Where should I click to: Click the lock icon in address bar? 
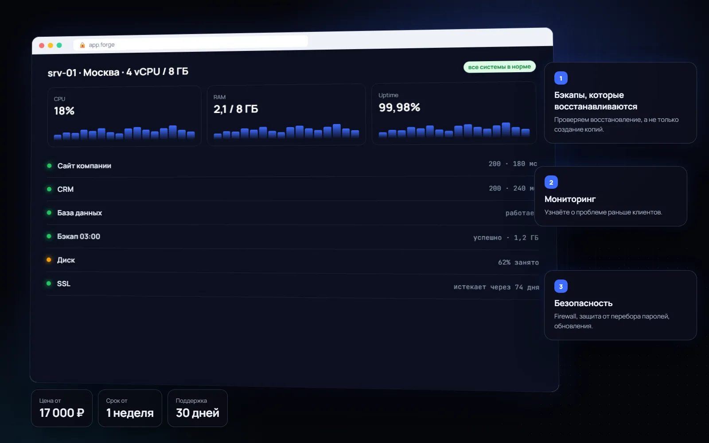point(82,45)
